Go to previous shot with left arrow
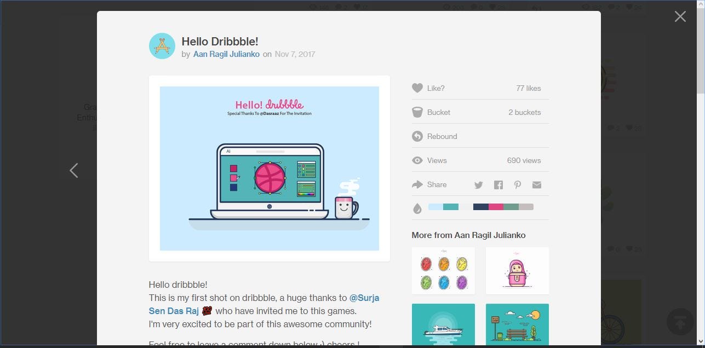 pos(74,170)
